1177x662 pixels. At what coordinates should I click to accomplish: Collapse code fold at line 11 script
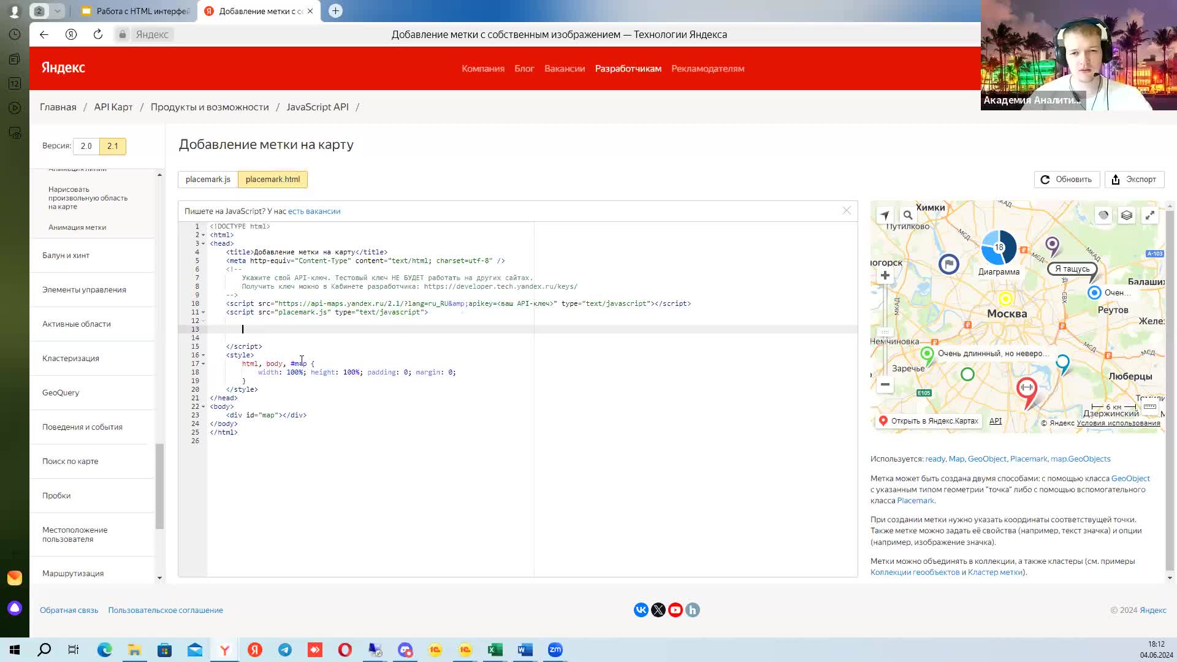point(204,313)
